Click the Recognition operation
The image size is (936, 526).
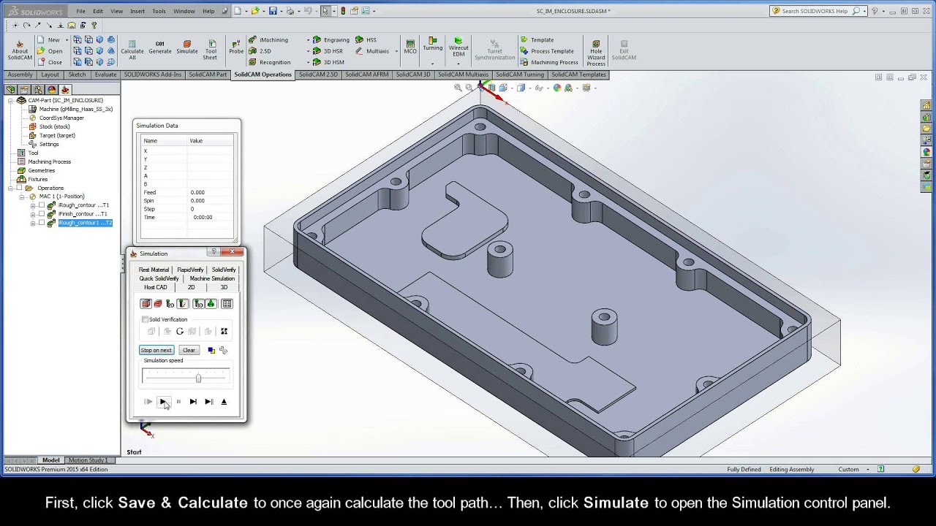[x=270, y=62]
